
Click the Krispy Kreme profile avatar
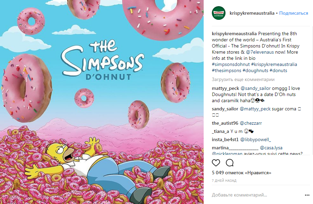point(219,13)
